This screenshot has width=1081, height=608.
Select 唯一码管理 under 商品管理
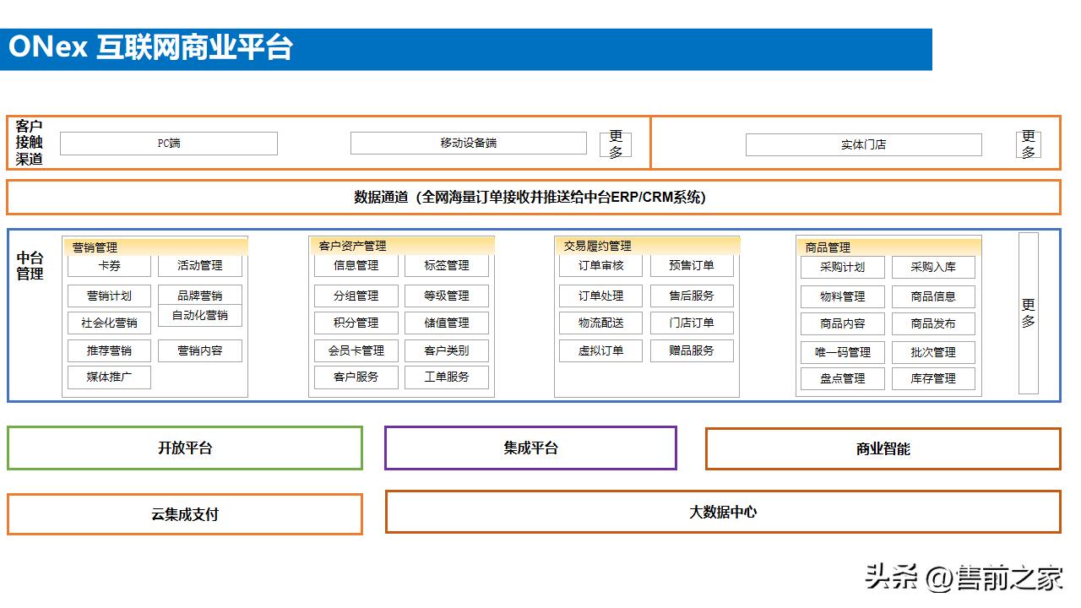(x=841, y=352)
